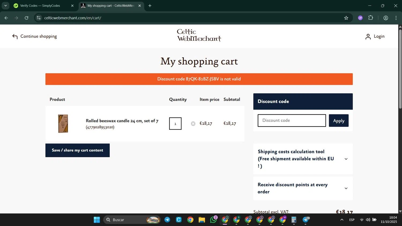402x226 pixels.
Task: Click the ESP language indicator
Action: tap(352, 220)
